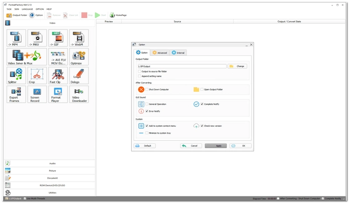The width and height of the screenshot is (349, 203).
Task: Switch to the Advanced tab in Option dialog
Action: click(160, 53)
